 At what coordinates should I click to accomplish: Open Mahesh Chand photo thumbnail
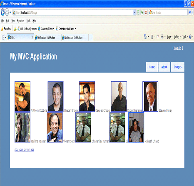[x=136, y=127]
